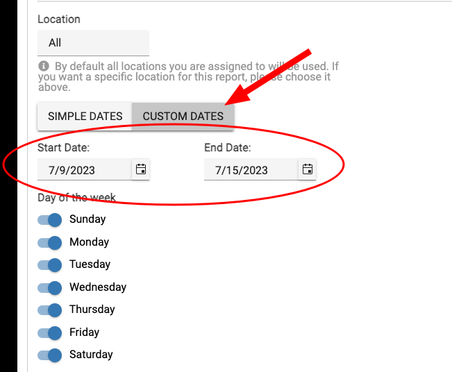This screenshot has width=452, height=372.
Task: Click the End Date field showing 7/15/2023
Action: (250, 170)
